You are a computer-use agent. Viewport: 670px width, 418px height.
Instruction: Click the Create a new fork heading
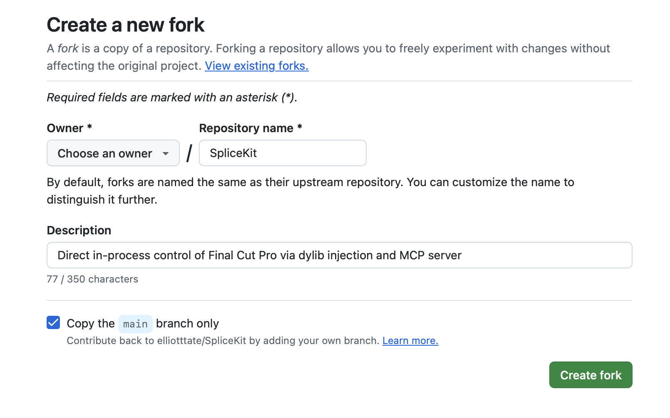125,25
